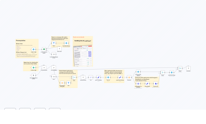Open the Send initial notification Telegram node
This screenshot has width=206, height=124.
[x=66, y=43]
